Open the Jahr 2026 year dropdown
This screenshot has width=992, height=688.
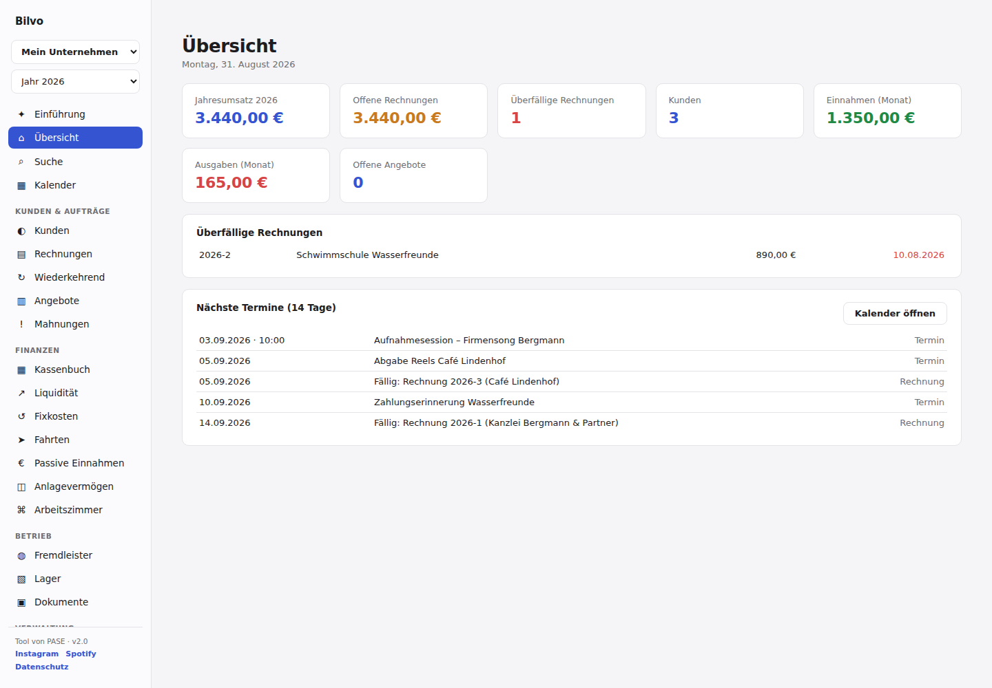75,81
